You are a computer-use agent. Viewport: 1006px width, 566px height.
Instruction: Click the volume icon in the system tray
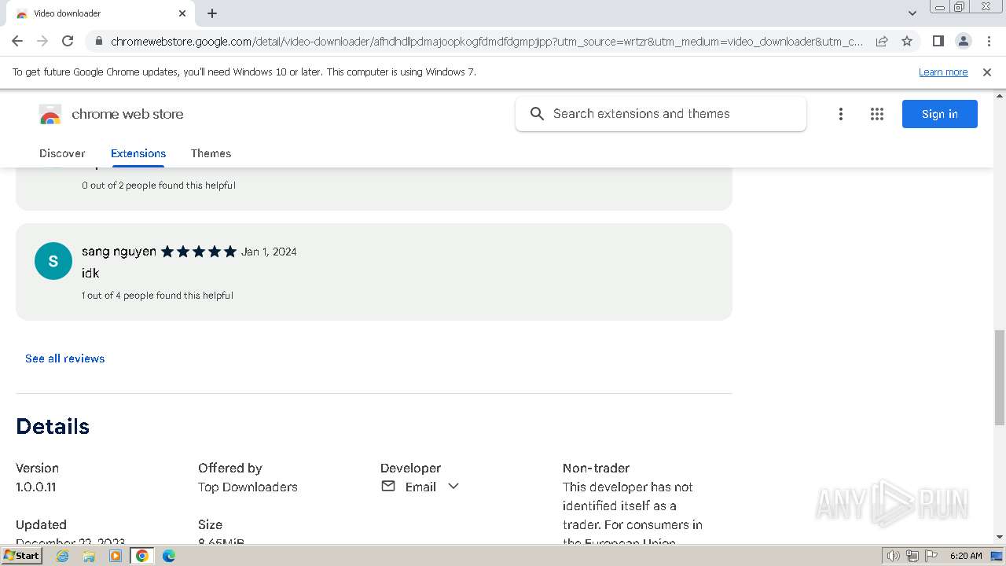[x=894, y=556]
